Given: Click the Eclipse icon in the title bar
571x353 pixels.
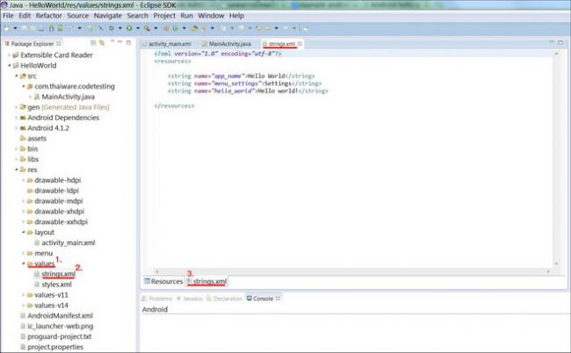Looking at the screenshot, I should coord(4,5).
